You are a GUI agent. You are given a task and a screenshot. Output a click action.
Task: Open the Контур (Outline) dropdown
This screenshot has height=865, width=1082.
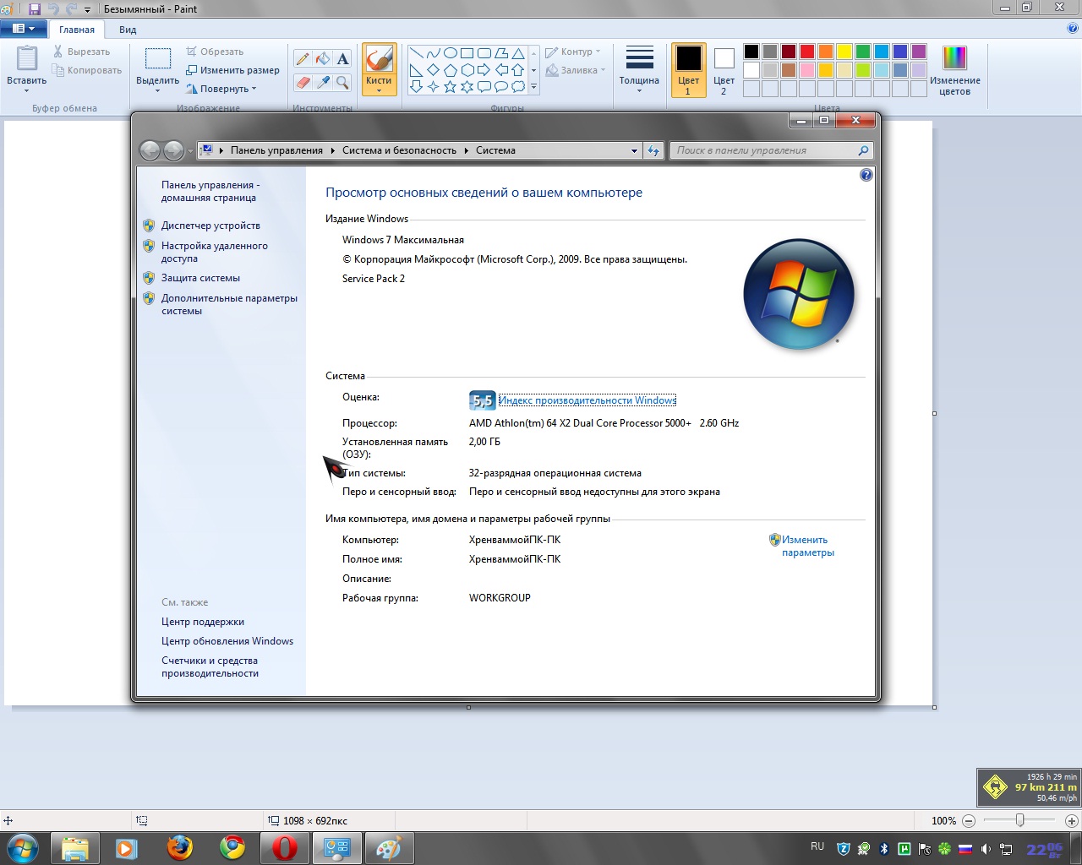575,52
